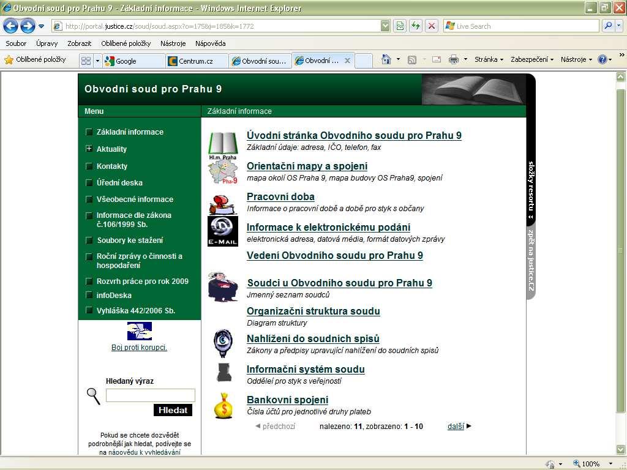627x470 pixels.
Task: Open a new blank tab
Action: (x=364, y=61)
